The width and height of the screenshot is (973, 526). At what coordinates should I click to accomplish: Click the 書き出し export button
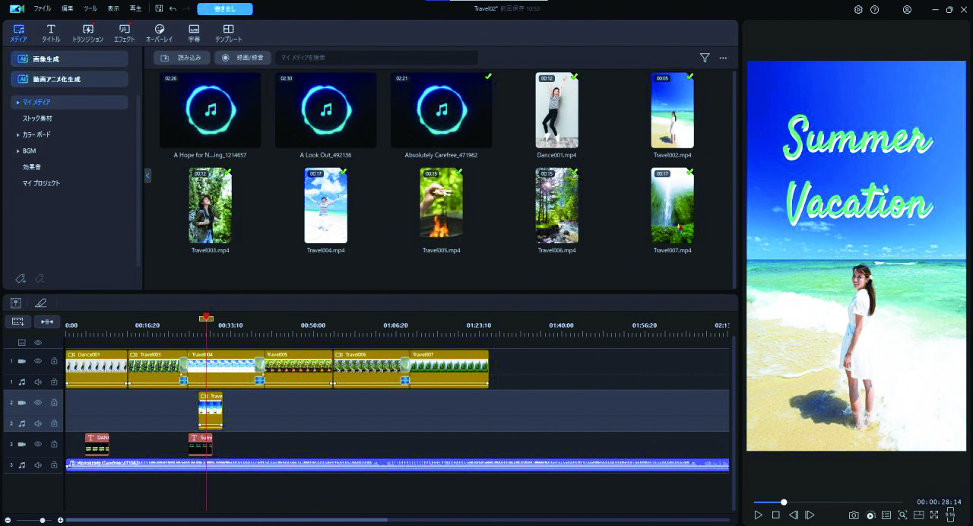tap(224, 9)
